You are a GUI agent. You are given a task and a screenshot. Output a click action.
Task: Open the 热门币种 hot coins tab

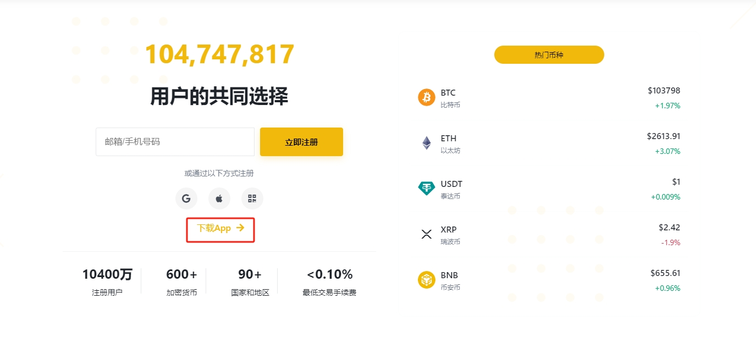click(549, 54)
